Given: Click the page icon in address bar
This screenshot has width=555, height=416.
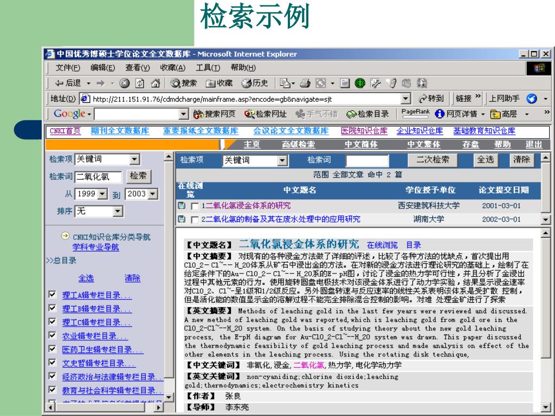Looking at the screenshot, I should pos(85,99).
